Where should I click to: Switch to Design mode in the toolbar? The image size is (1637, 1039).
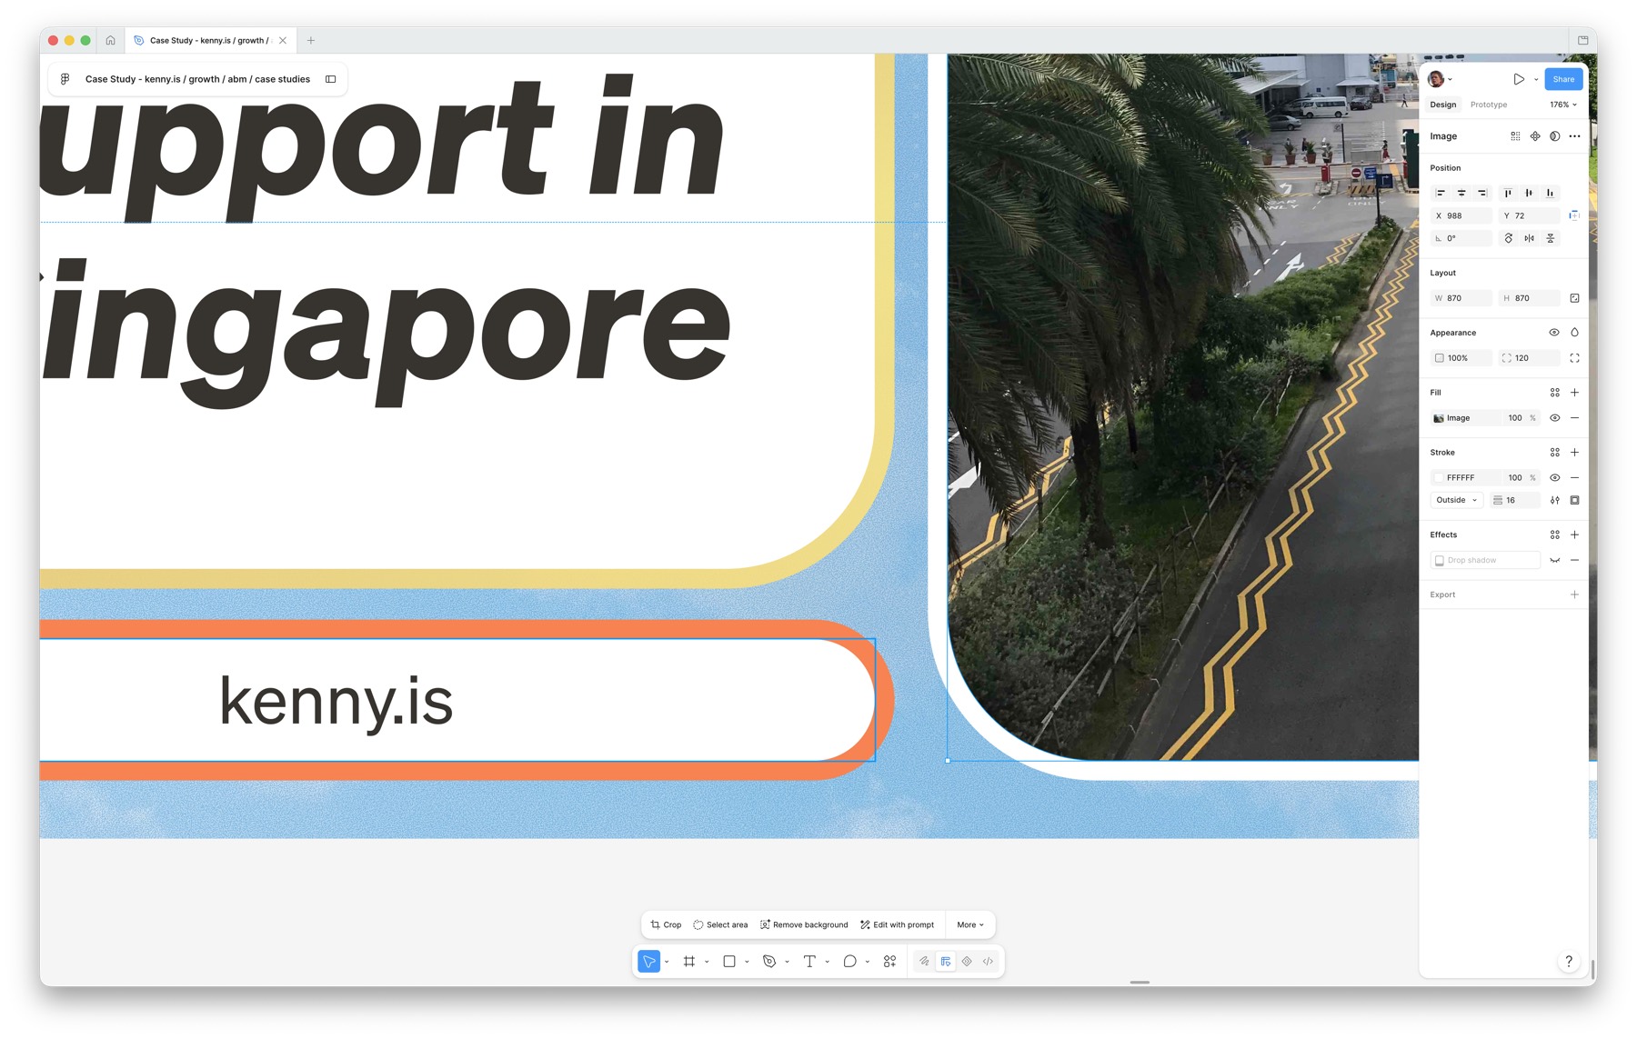[946, 962]
